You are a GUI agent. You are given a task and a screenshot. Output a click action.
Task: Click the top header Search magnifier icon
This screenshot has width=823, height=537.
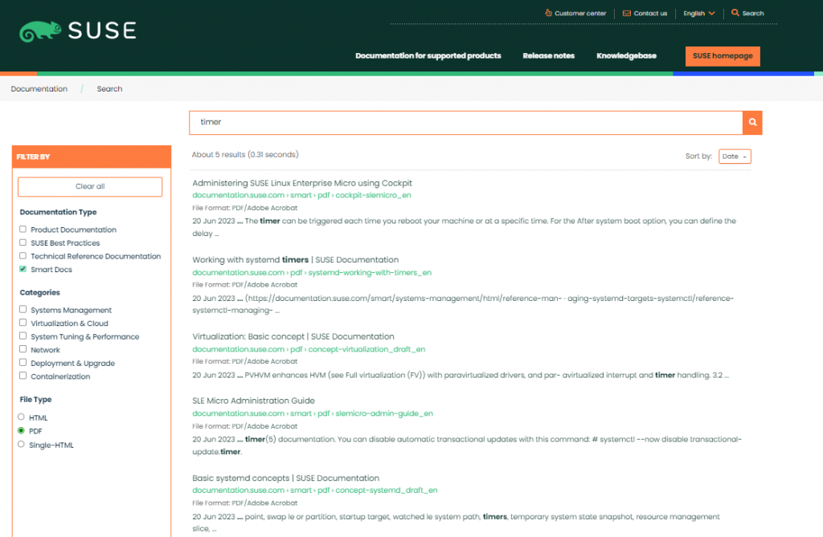pos(735,13)
